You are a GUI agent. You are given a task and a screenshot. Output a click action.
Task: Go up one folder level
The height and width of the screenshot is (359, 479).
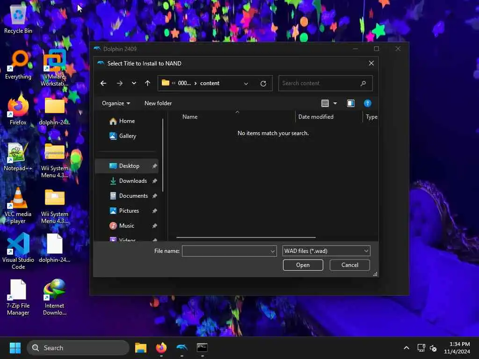pos(147,83)
